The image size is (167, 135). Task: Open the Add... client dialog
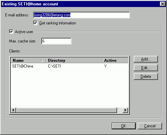(146, 59)
